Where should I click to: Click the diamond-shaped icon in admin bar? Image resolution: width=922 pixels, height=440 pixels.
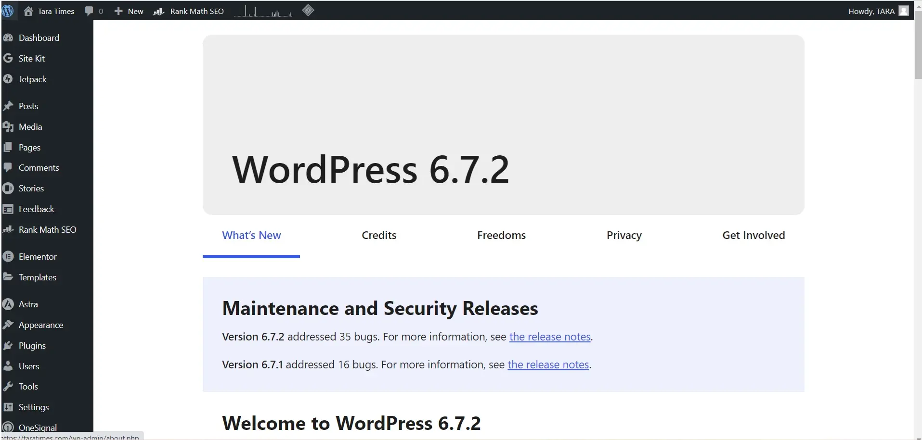[308, 10]
